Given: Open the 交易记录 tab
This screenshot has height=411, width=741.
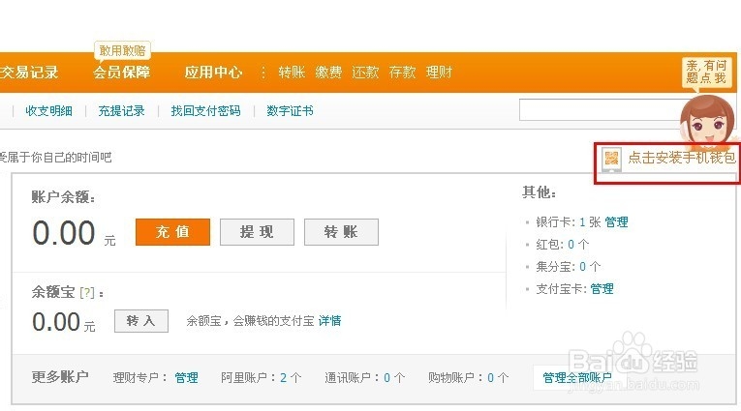Looking at the screenshot, I should 29,73.
